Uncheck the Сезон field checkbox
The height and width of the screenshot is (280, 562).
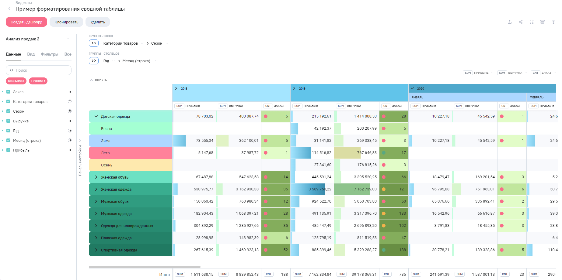[8, 111]
